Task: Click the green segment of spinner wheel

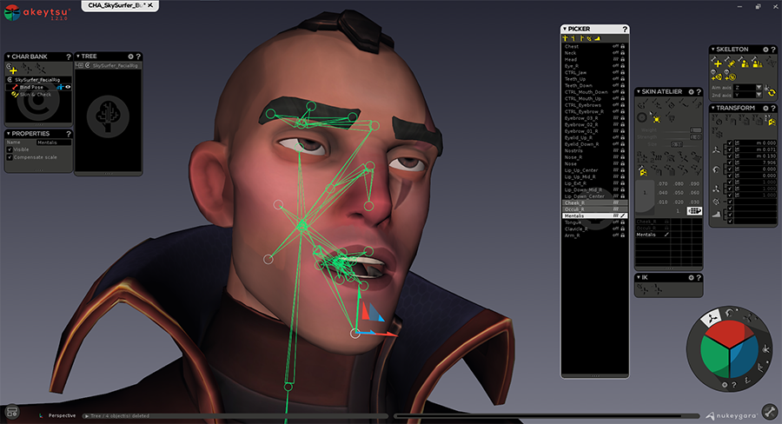Action: tap(713, 355)
